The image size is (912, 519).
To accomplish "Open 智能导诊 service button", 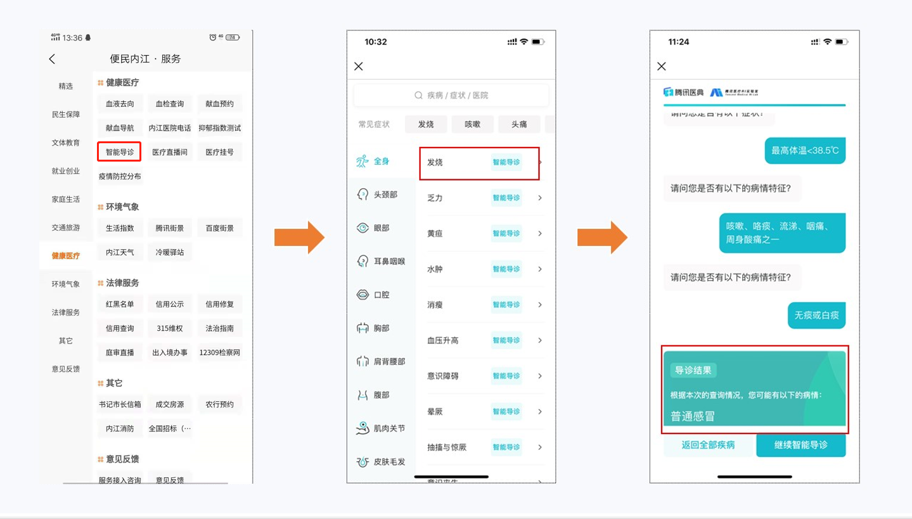I will [120, 152].
